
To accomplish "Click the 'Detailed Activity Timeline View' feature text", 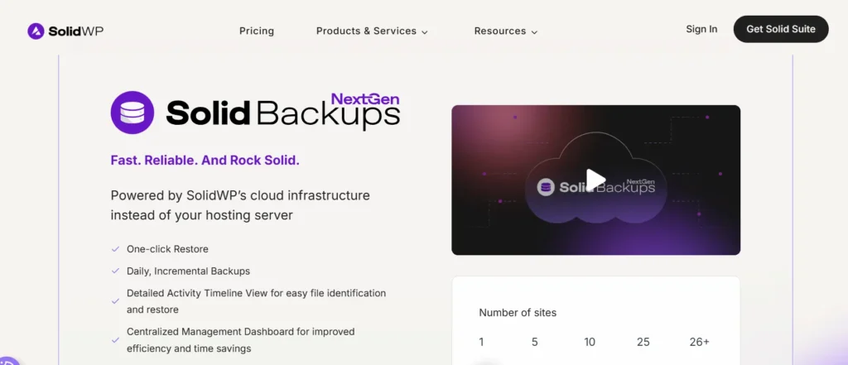I will tap(257, 301).
